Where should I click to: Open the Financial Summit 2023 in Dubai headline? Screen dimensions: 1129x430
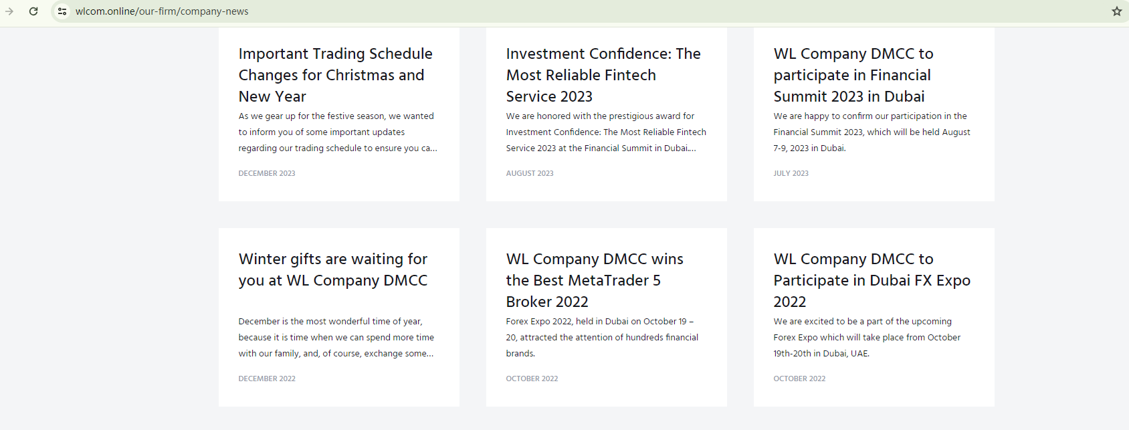853,75
